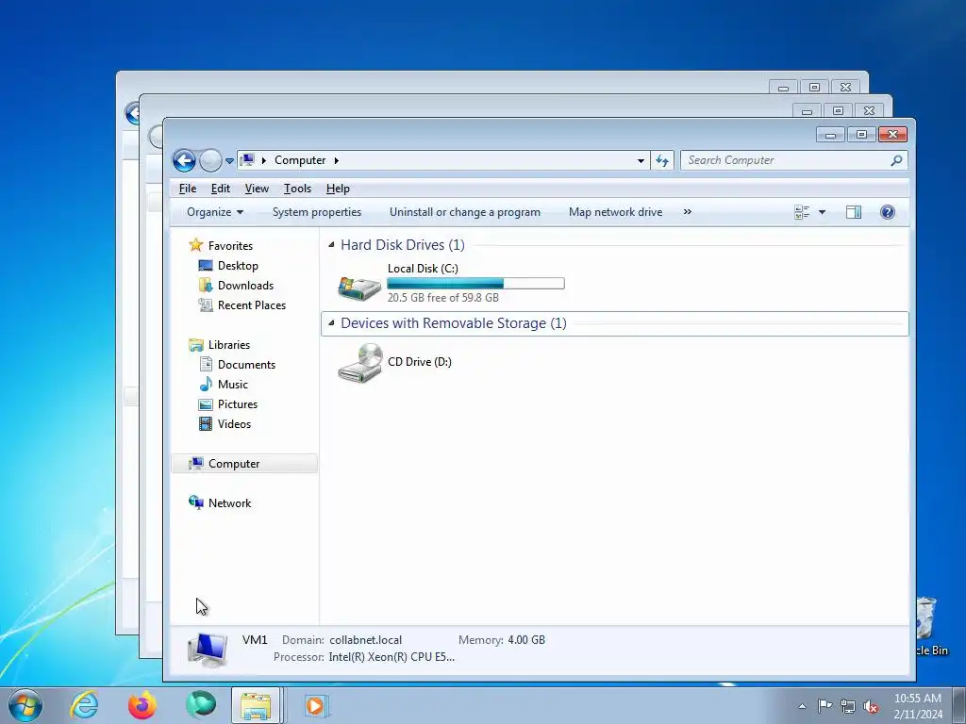Open address bar previous locations dropdown
This screenshot has height=724, width=966.
point(641,160)
